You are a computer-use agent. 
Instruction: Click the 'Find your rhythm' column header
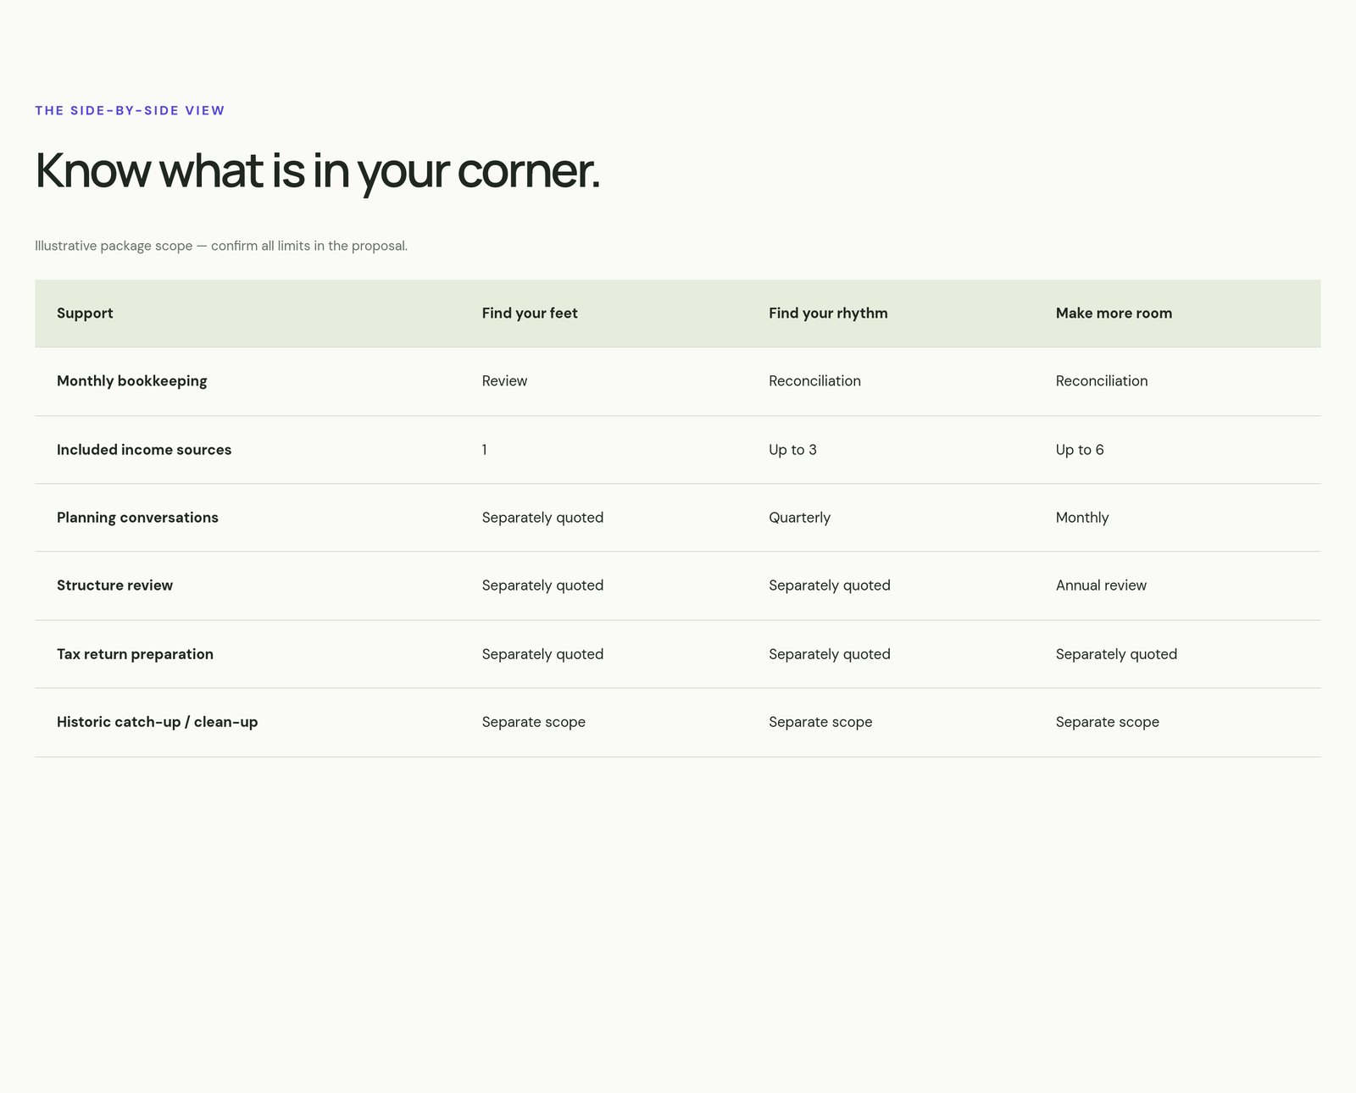click(x=828, y=313)
